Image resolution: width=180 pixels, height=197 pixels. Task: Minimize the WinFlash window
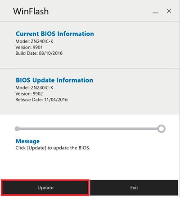(x=155, y=11)
